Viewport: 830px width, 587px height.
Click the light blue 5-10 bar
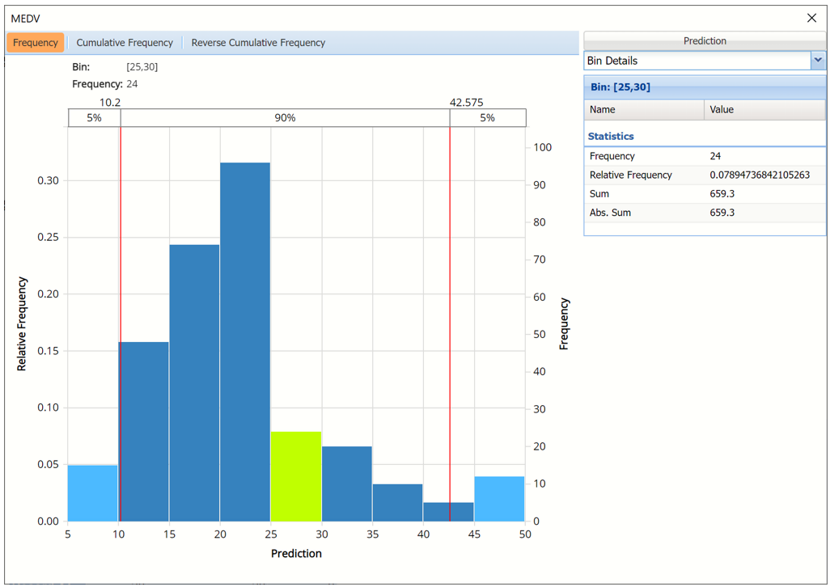click(93, 494)
